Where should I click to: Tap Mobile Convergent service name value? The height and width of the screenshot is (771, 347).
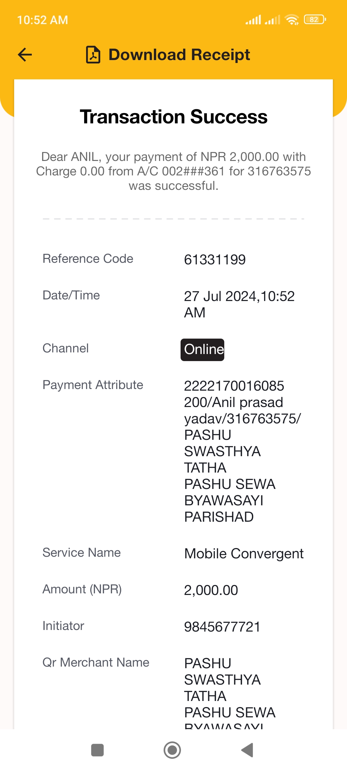pyautogui.click(x=244, y=554)
